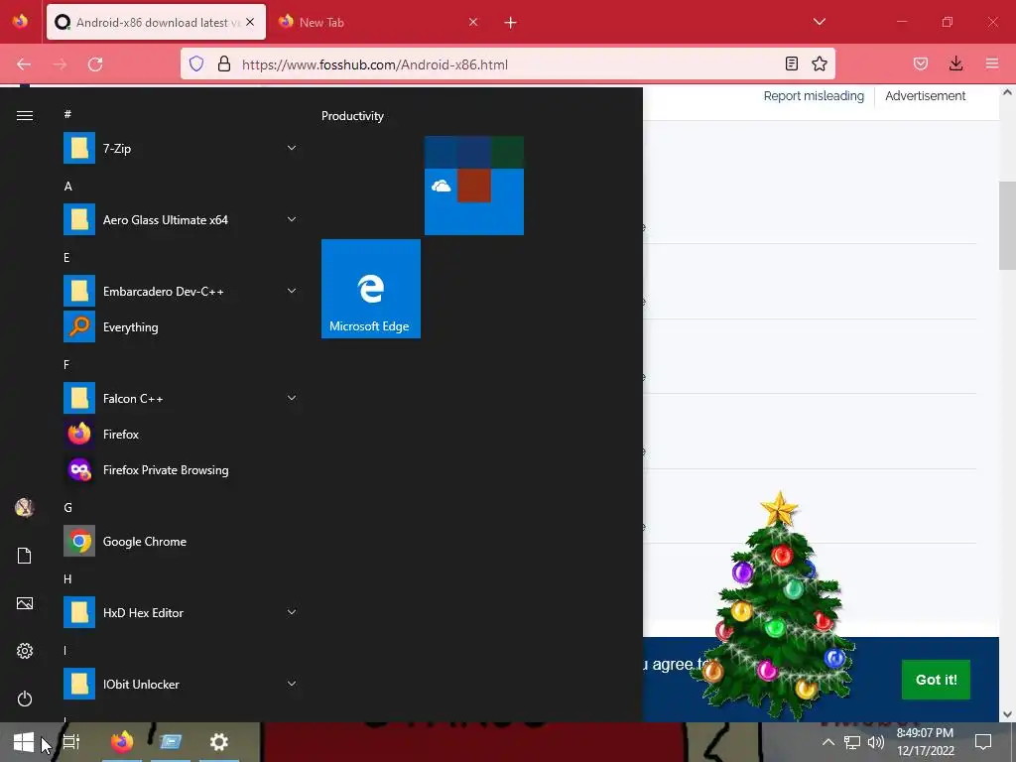This screenshot has height=762, width=1016.
Task: Open the OneDrive cloud tile
Action: tap(441, 186)
